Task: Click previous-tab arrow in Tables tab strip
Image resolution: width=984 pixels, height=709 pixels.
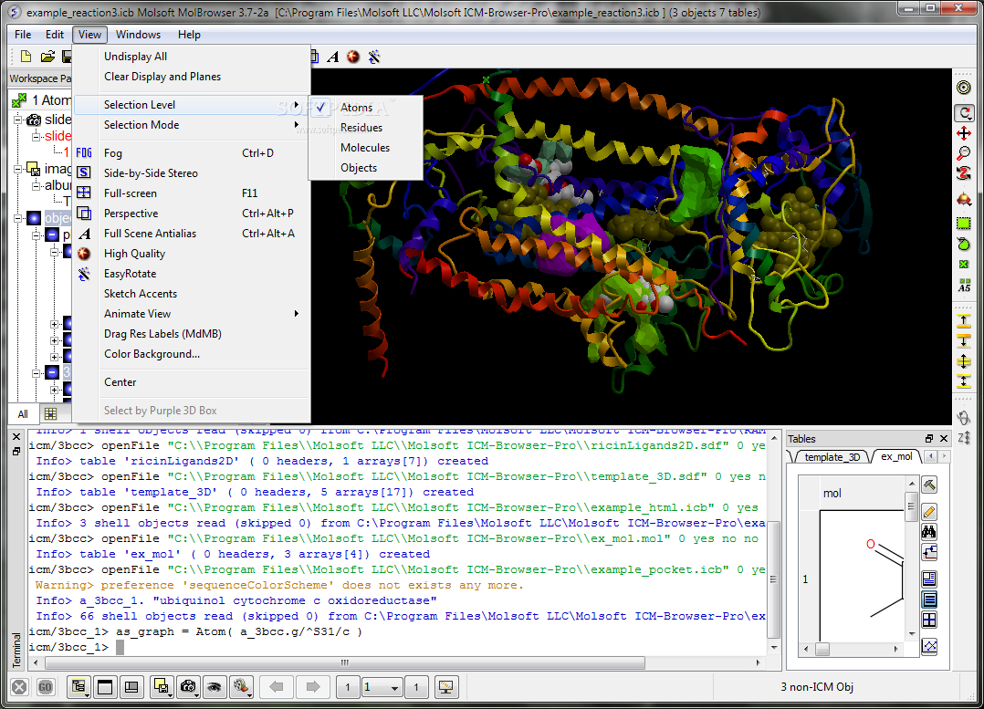Action: (x=932, y=456)
